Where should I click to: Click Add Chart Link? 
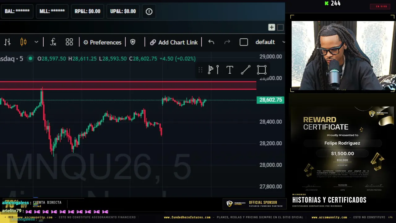174,42
